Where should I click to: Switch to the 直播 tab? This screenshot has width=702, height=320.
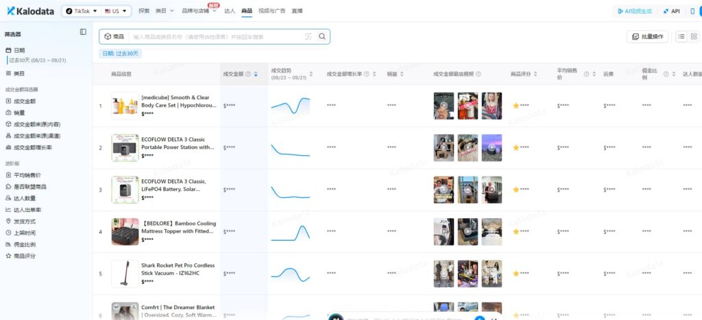297,11
